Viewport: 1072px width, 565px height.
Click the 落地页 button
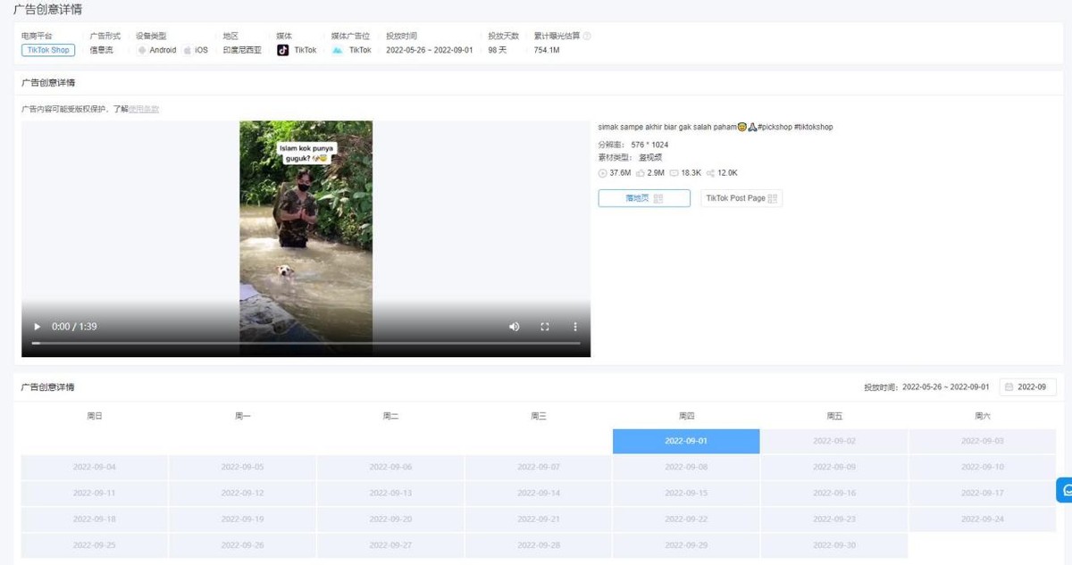coord(639,198)
